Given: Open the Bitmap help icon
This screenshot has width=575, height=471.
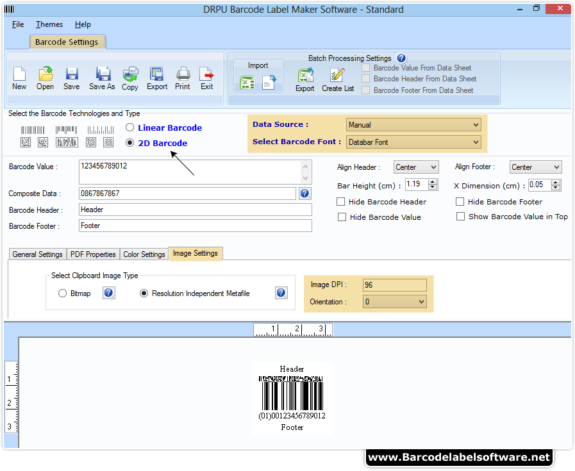Looking at the screenshot, I should [x=108, y=292].
